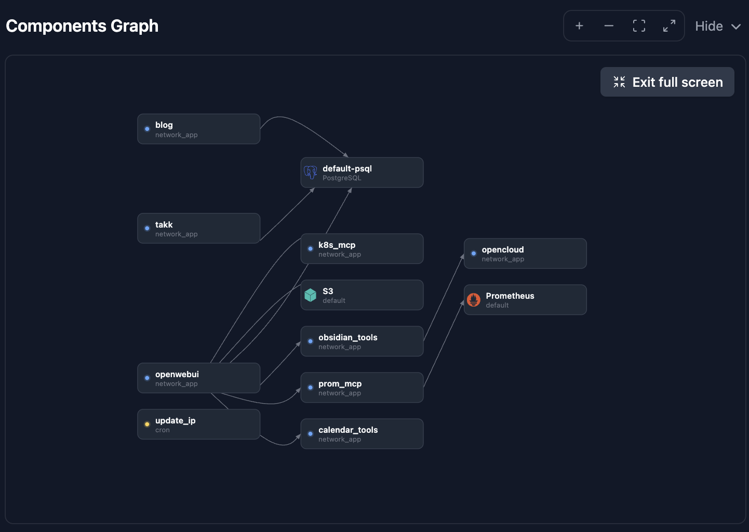Fit graph to view icon
Image resolution: width=749 pixels, height=532 pixels.
(639, 26)
